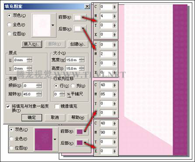The width and height of the screenshot is (195, 162).
Task: Click the light pink pattern preview thumbnail
Action: [x=42, y=25]
